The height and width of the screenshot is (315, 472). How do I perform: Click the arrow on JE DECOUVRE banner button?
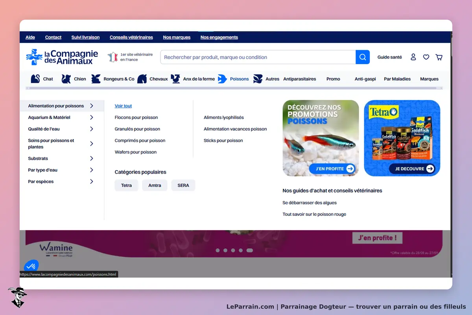(430, 169)
